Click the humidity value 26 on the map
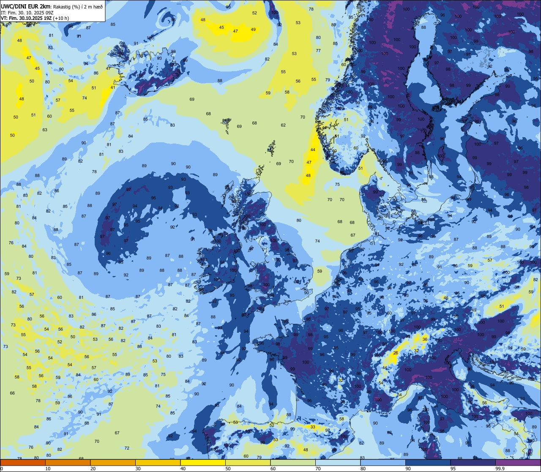 (x=396, y=353)
